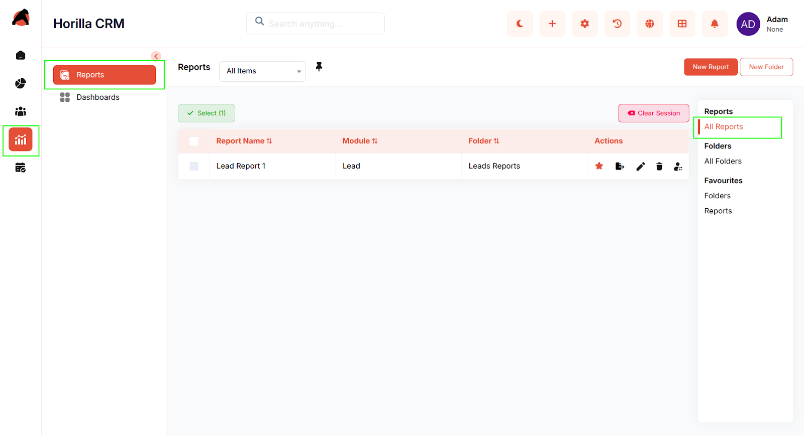This screenshot has height=436, width=804.
Task: Tick the checkbox for Lead Report 1
Action: coord(194,166)
